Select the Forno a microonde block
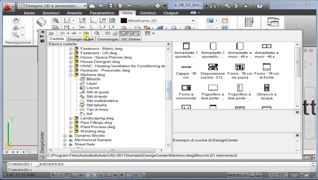Viewport: 318px width, 180px height. 186,92
